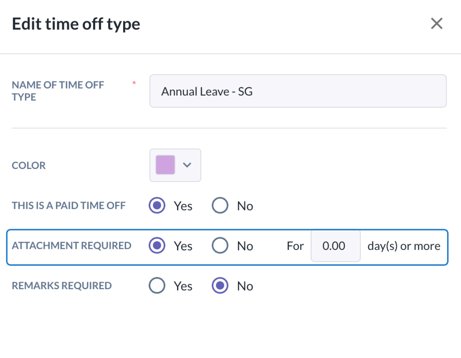Select No for Attachment Required
This screenshot has height=358, width=461.
pos(220,246)
